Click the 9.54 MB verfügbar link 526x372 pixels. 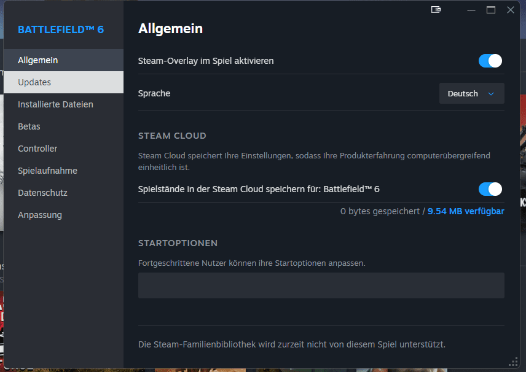tap(466, 211)
